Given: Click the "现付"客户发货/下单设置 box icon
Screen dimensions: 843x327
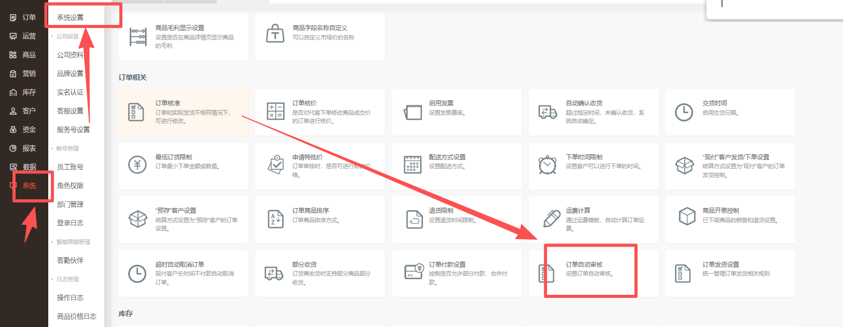Looking at the screenshot, I should pos(684,166).
